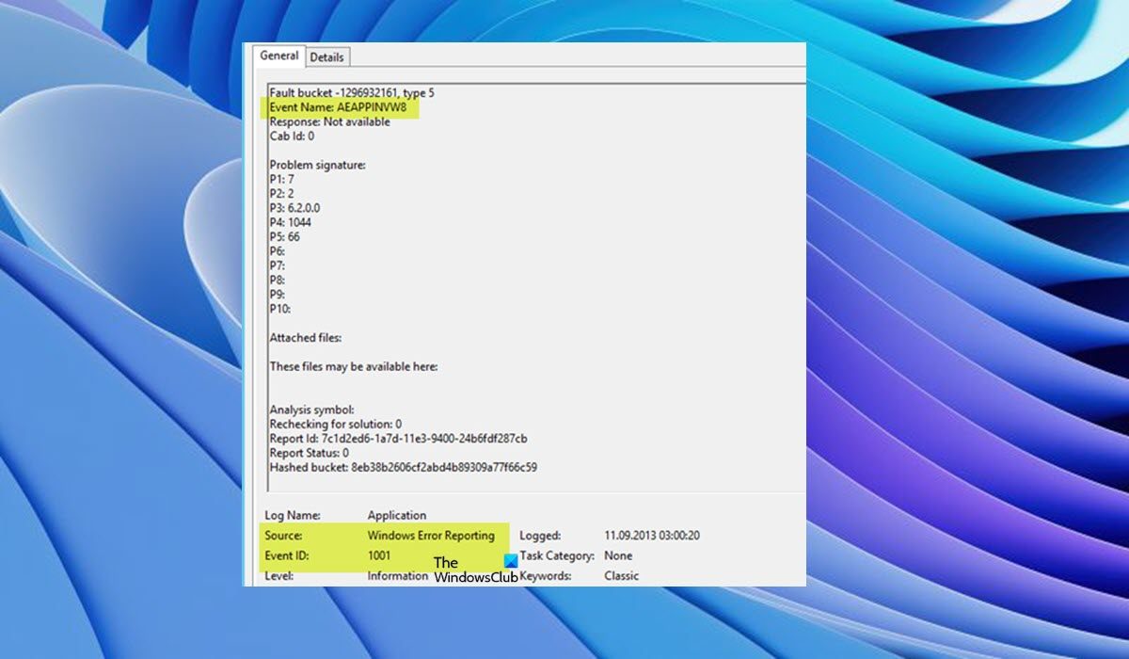Click the Source value Windows Error Reporting

431,536
